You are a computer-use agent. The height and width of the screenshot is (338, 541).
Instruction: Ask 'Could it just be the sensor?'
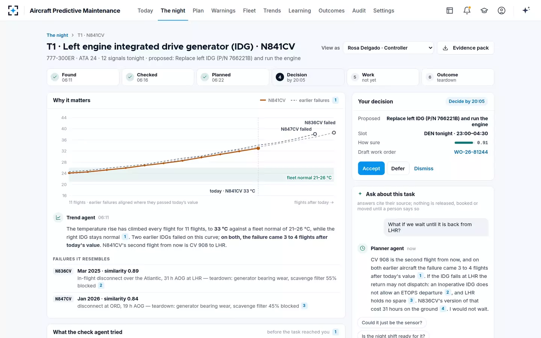[x=392, y=323]
